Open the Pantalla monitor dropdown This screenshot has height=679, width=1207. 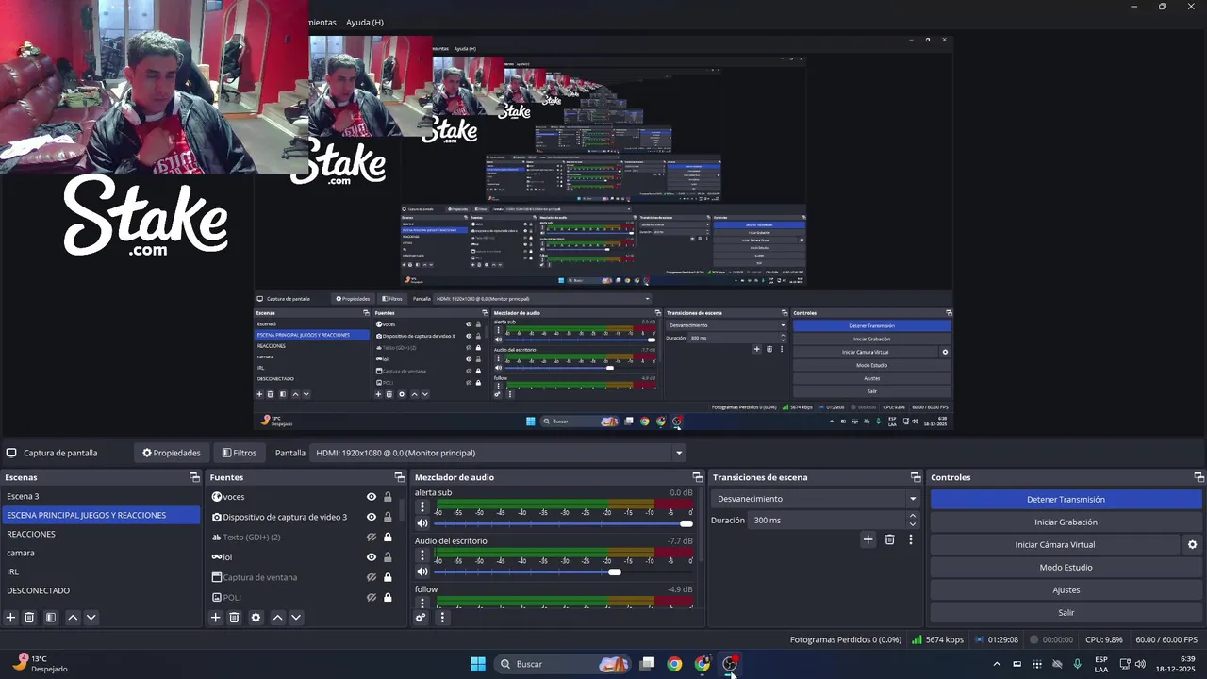[x=498, y=453]
